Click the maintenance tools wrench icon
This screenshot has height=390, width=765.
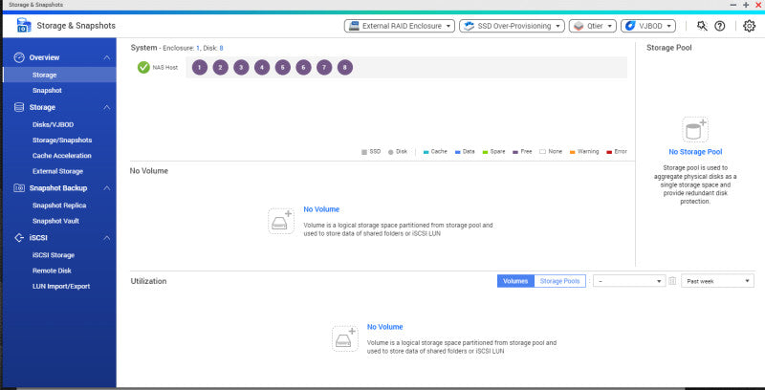tap(702, 26)
